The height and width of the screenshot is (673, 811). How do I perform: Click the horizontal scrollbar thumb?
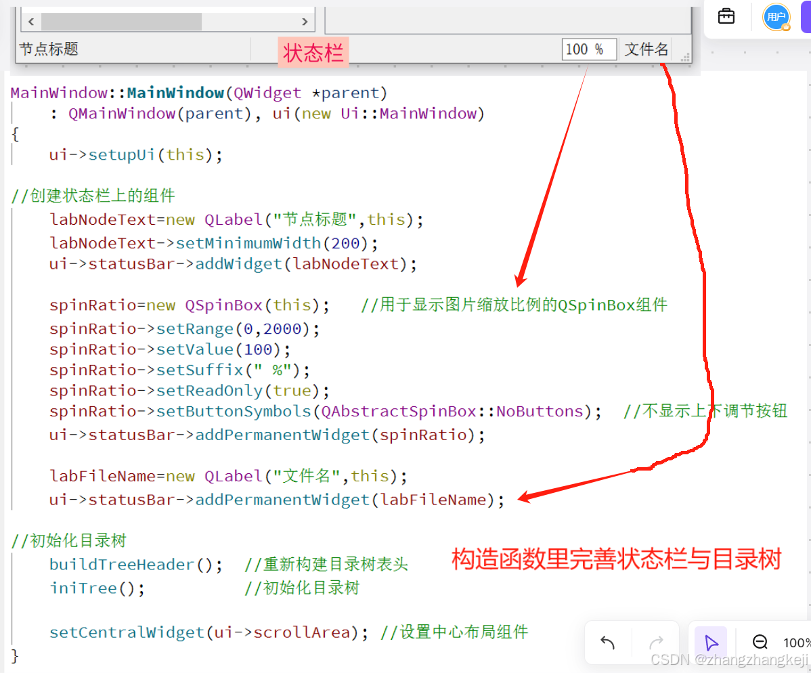(122, 22)
